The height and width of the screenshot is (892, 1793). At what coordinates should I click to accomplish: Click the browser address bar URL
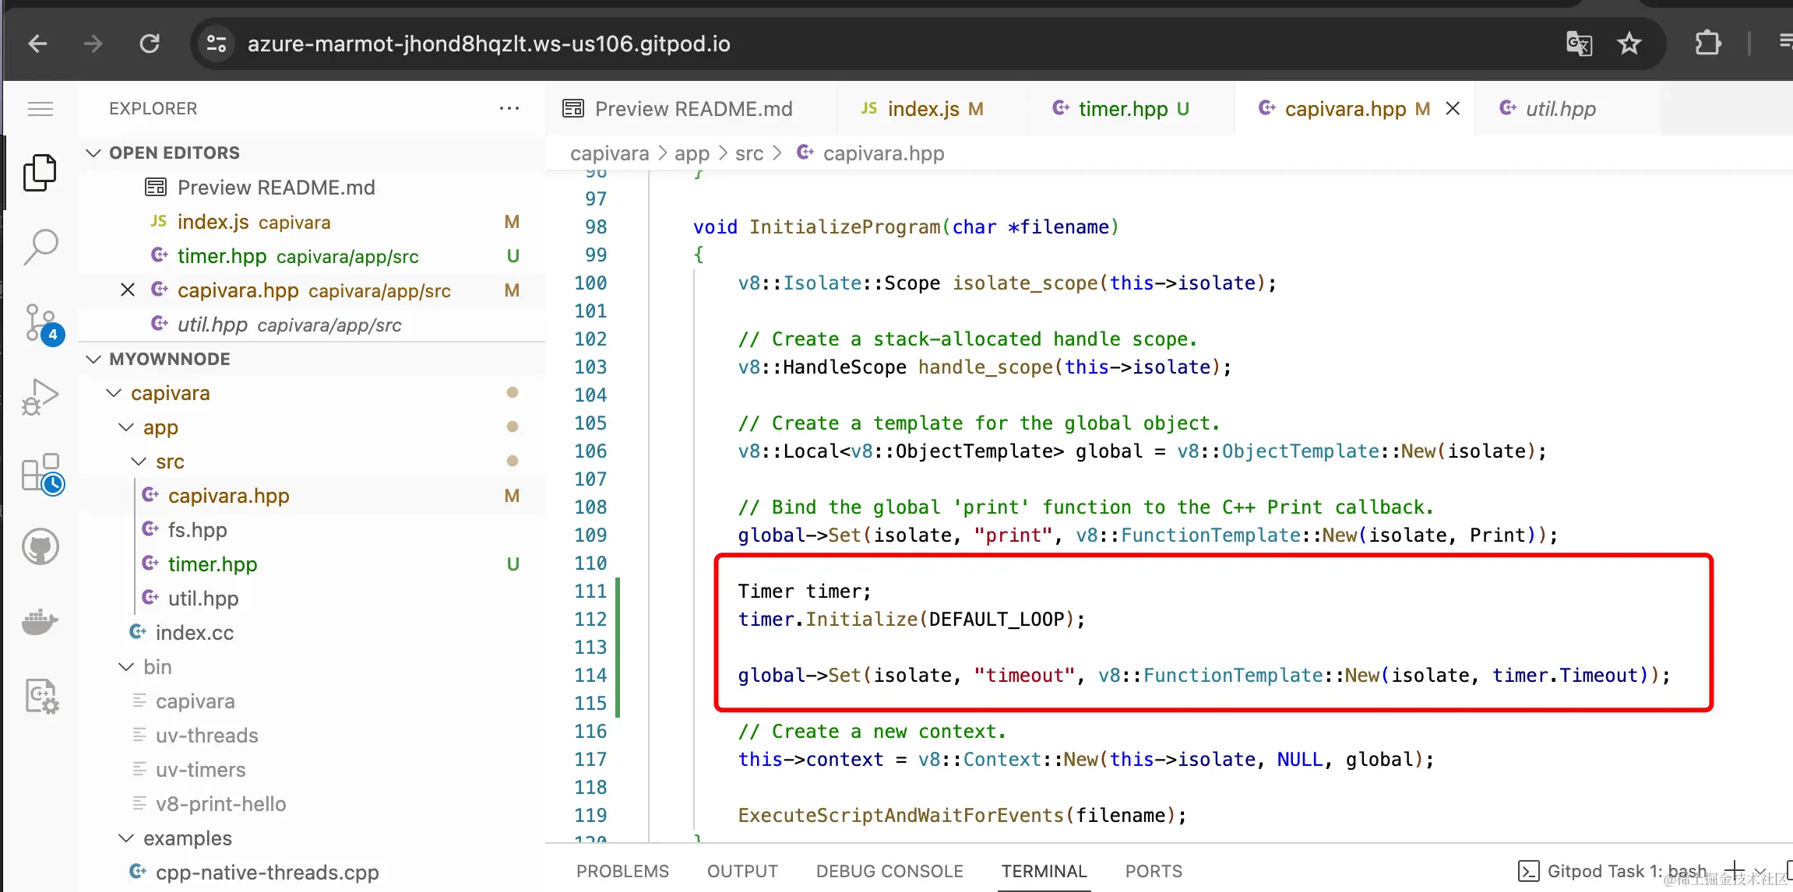tap(488, 44)
